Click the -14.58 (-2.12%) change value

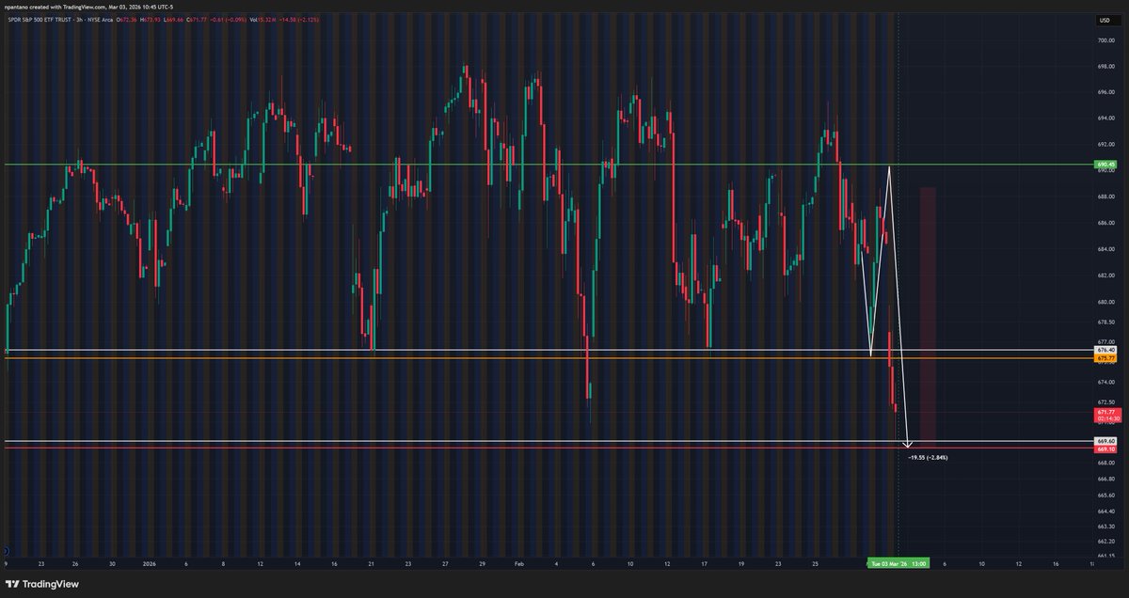click(x=299, y=20)
